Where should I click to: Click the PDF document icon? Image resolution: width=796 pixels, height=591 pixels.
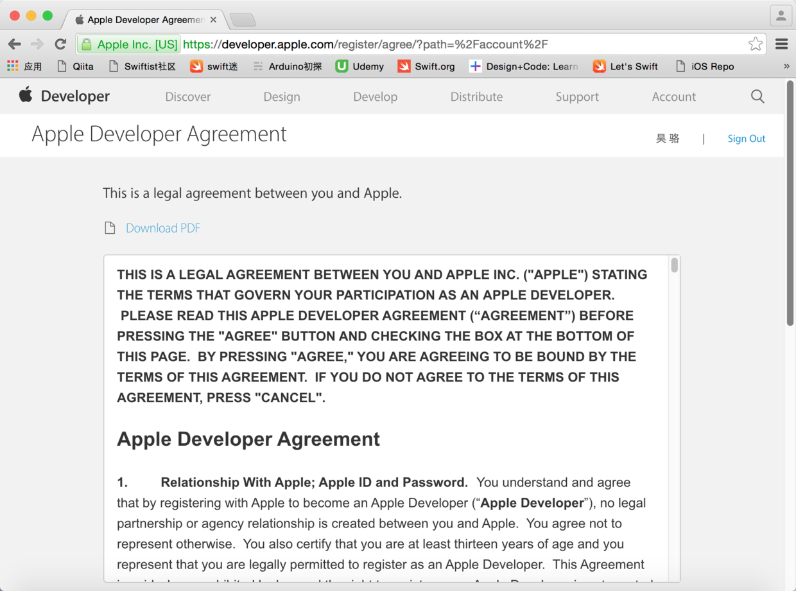[x=110, y=228]
